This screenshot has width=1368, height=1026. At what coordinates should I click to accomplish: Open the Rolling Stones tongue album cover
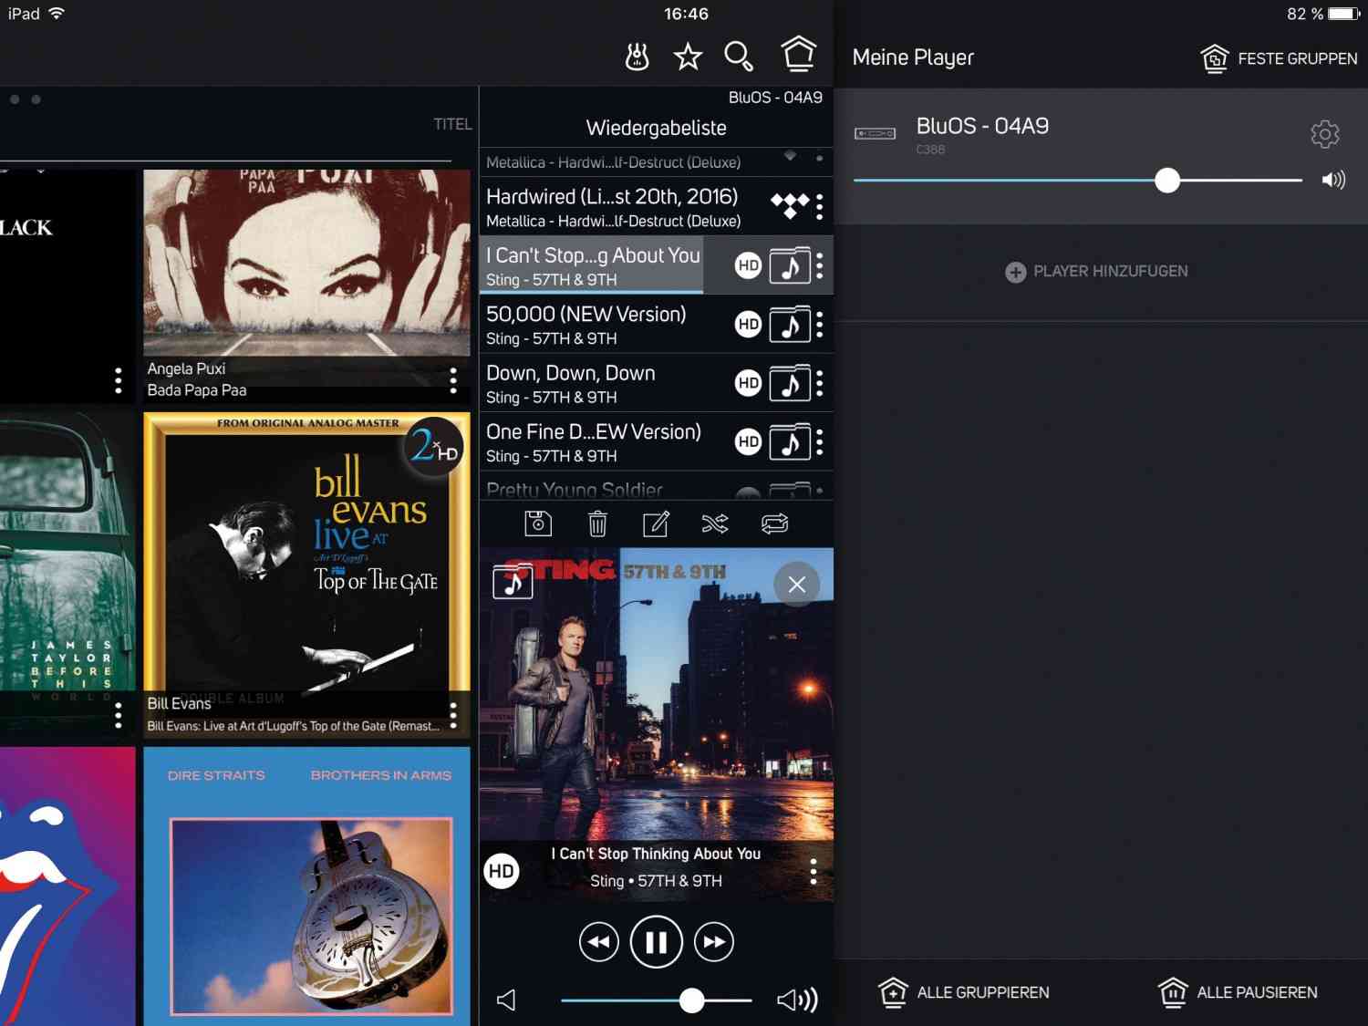tap(67, 886)
